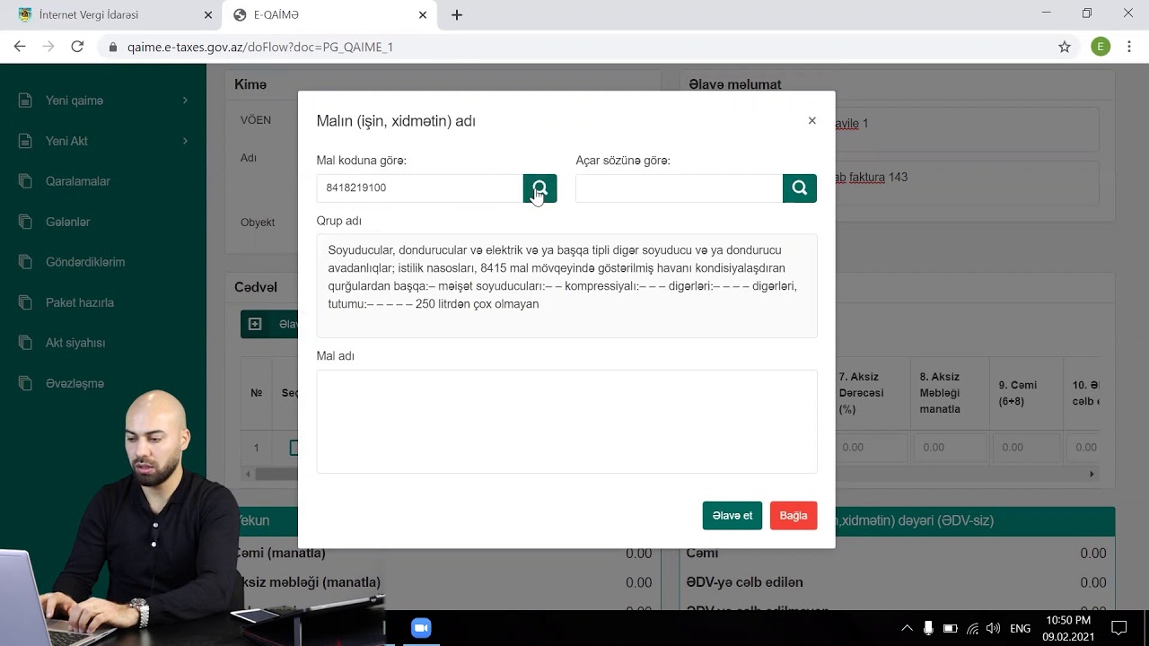Viewport: 1149px width, 646px height.
Task: Click the Əlavə et button
Action: [x=732, y=515]
